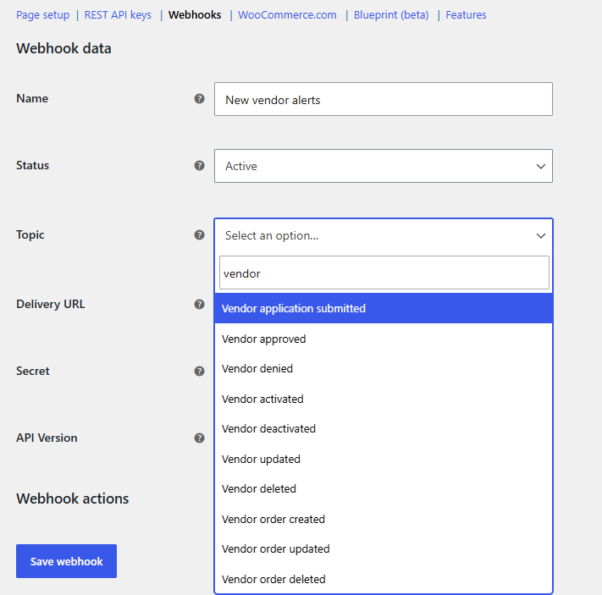
Task: Click the help icon next to Delivery URL
Action: coord(199,305)
